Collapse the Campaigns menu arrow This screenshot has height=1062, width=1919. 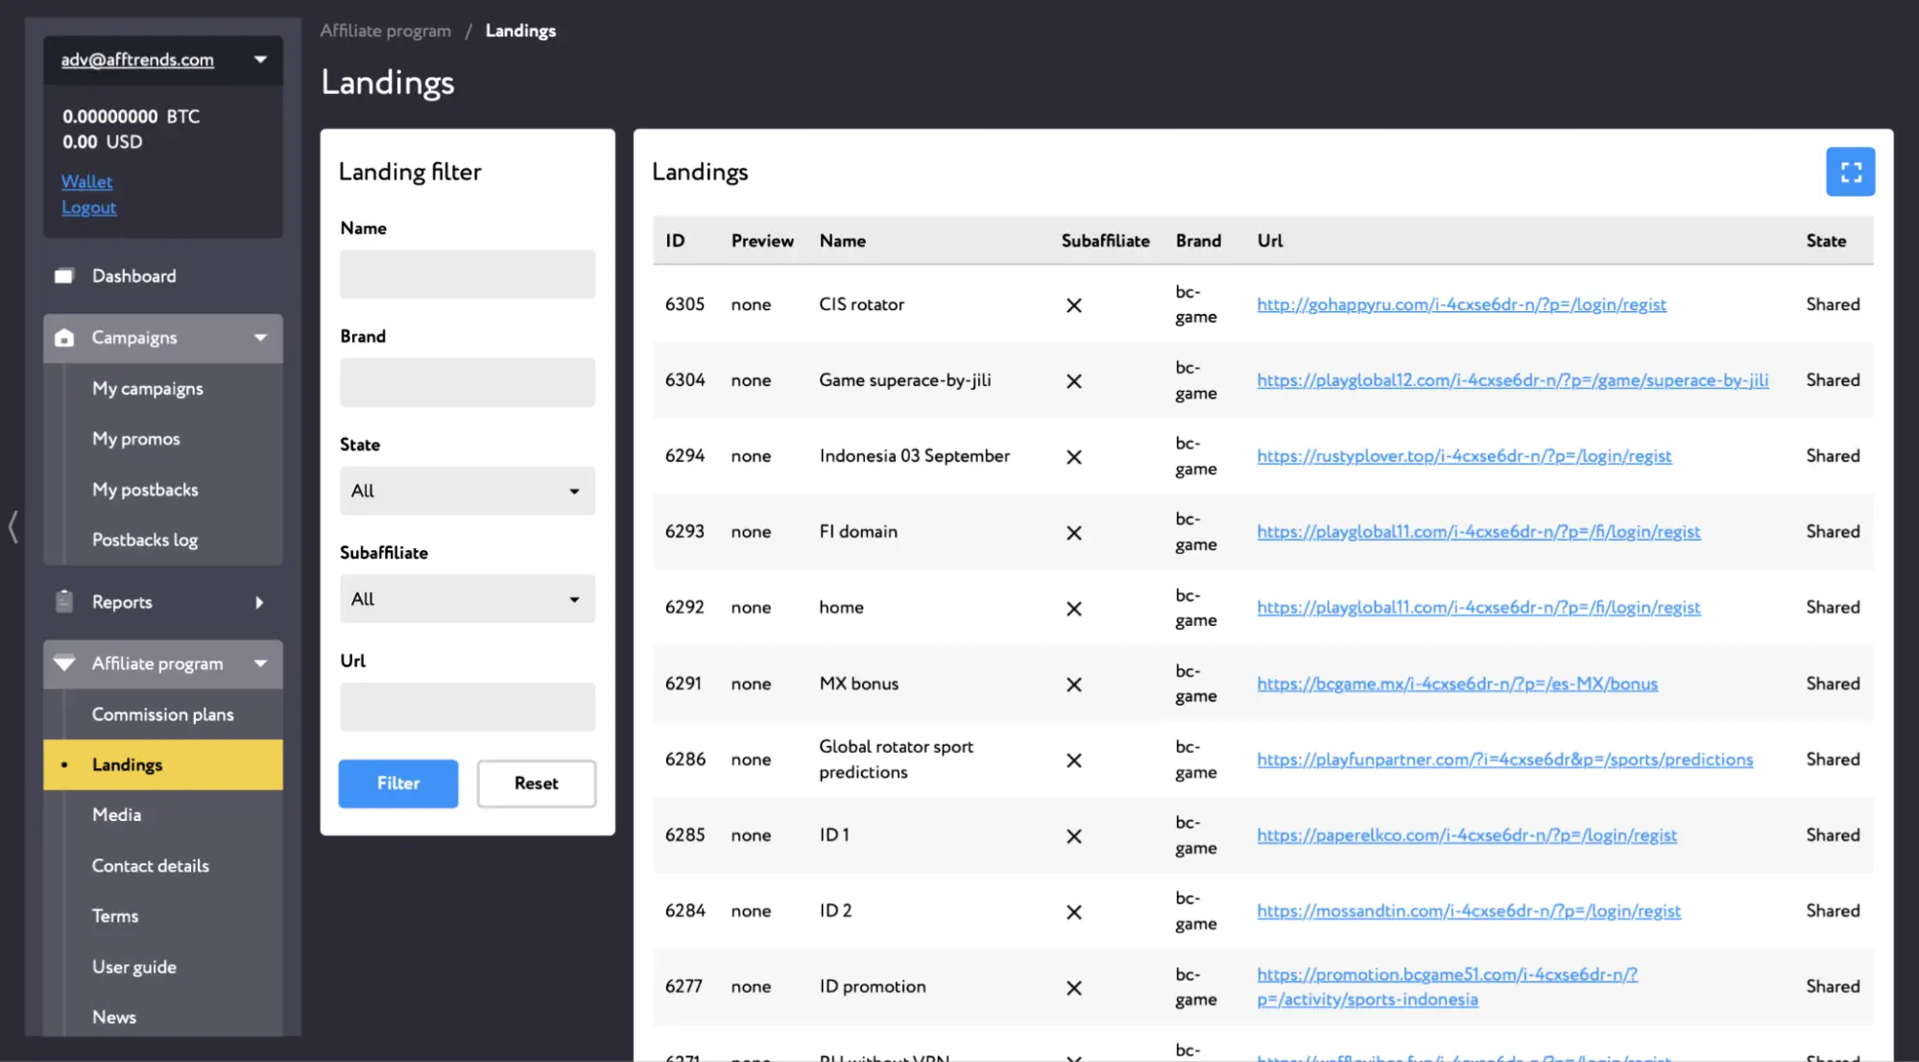260,338
